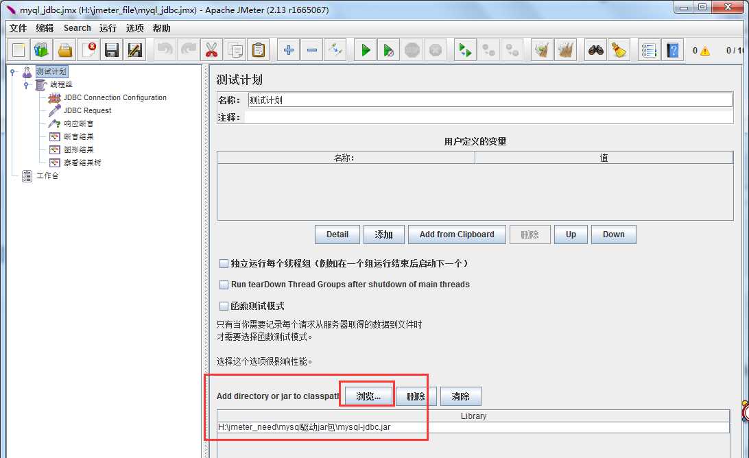The image size is (749, 458).
Task: Select 线程组 node in tree
Action: pos(61,84)
